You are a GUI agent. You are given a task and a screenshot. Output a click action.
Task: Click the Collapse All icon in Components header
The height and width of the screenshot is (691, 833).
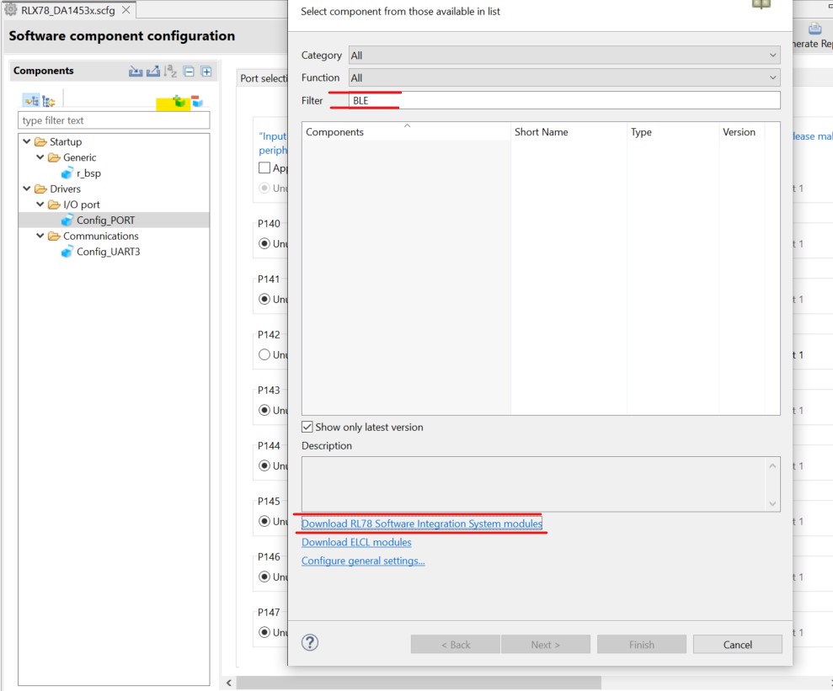[189, 71]
